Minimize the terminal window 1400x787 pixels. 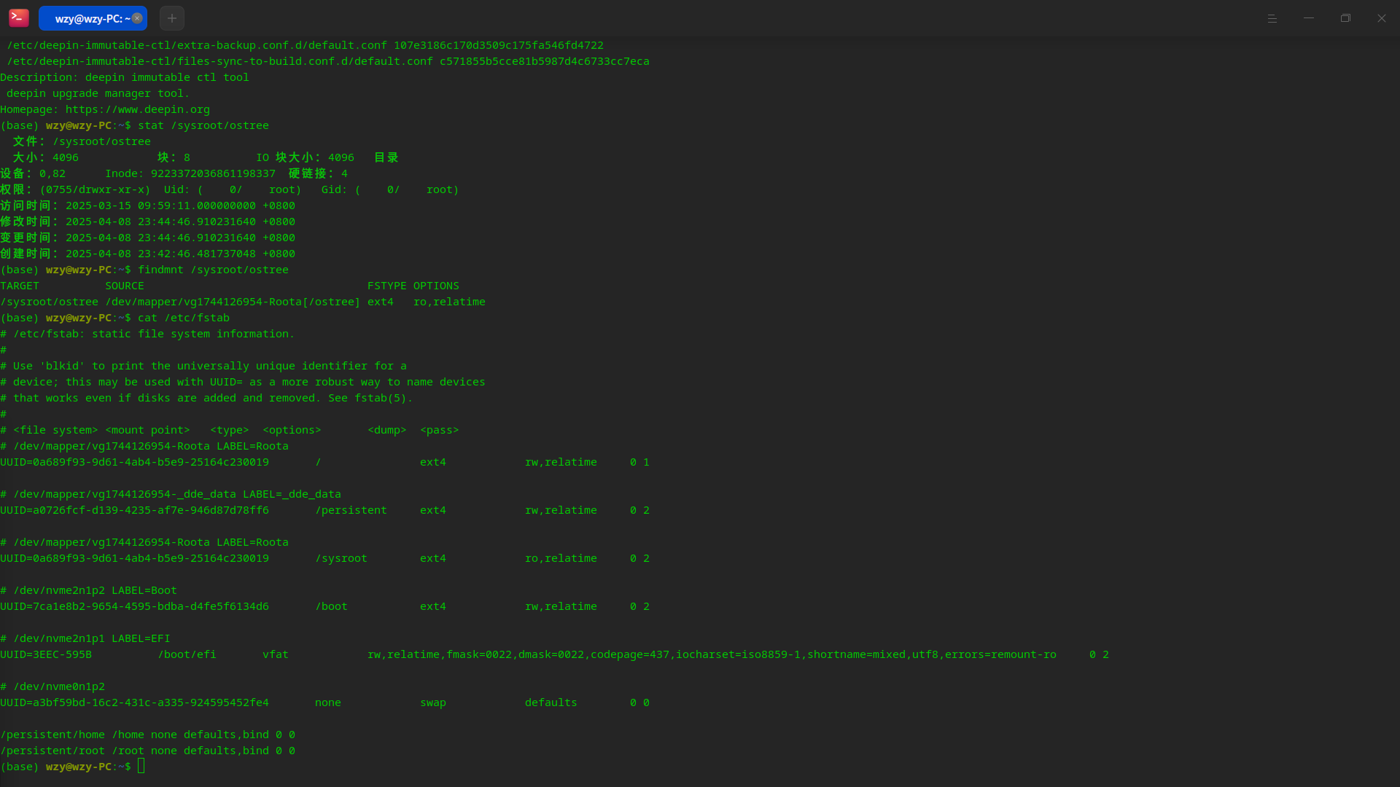coord(1309,18)
